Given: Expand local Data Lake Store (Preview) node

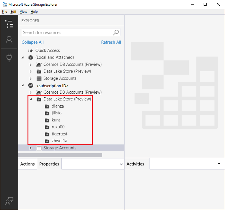Looking at the screenshot, I should pos(31,71).
